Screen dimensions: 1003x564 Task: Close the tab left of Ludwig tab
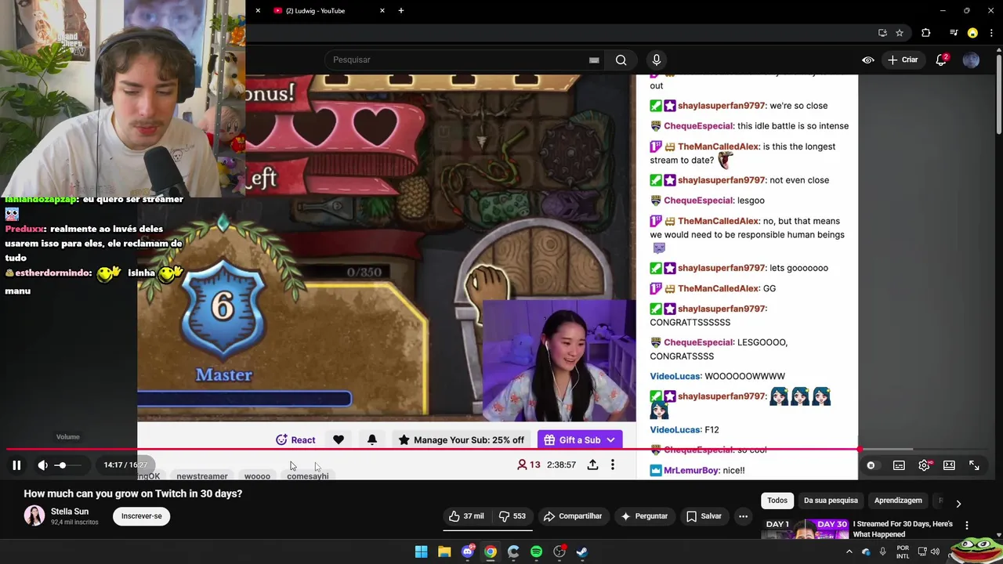[258, 11]
